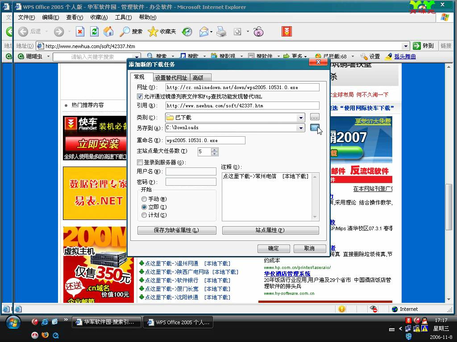Click the yellow info icon in status bar
457x342 pixels.
(342, 309)
